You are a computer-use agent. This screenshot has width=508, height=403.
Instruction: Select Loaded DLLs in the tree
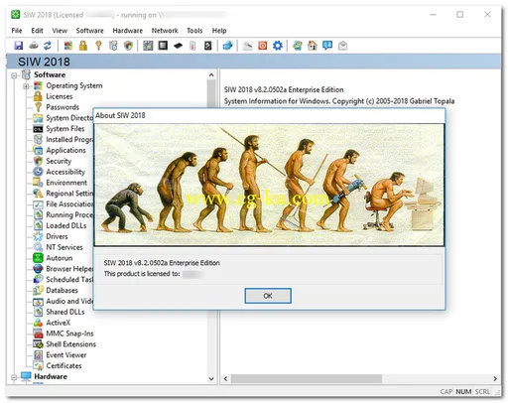(x=66, y=225)
